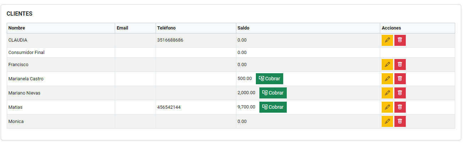Delete the Mariano Nievas client
This screenshot has width=463, height=145.
pos(400,93)
